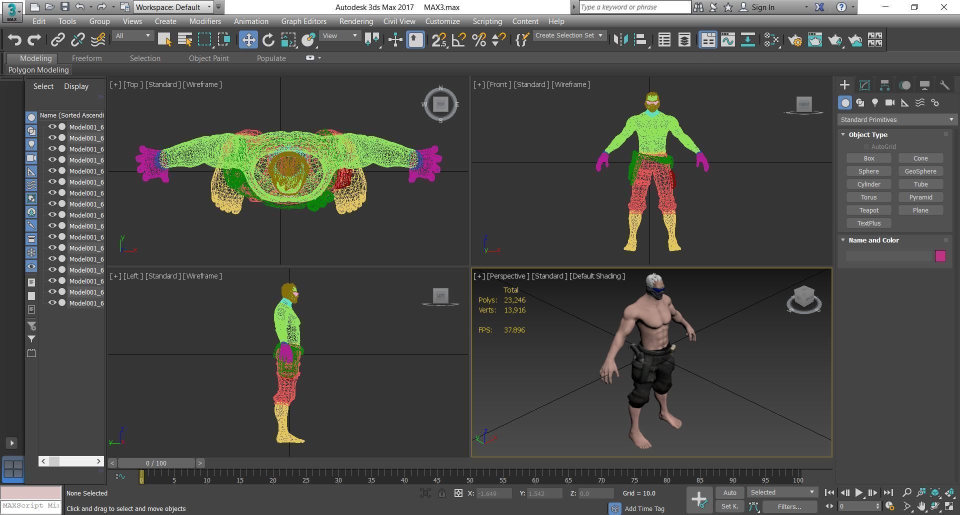Select the Cameras category icon

coord(890,102)
